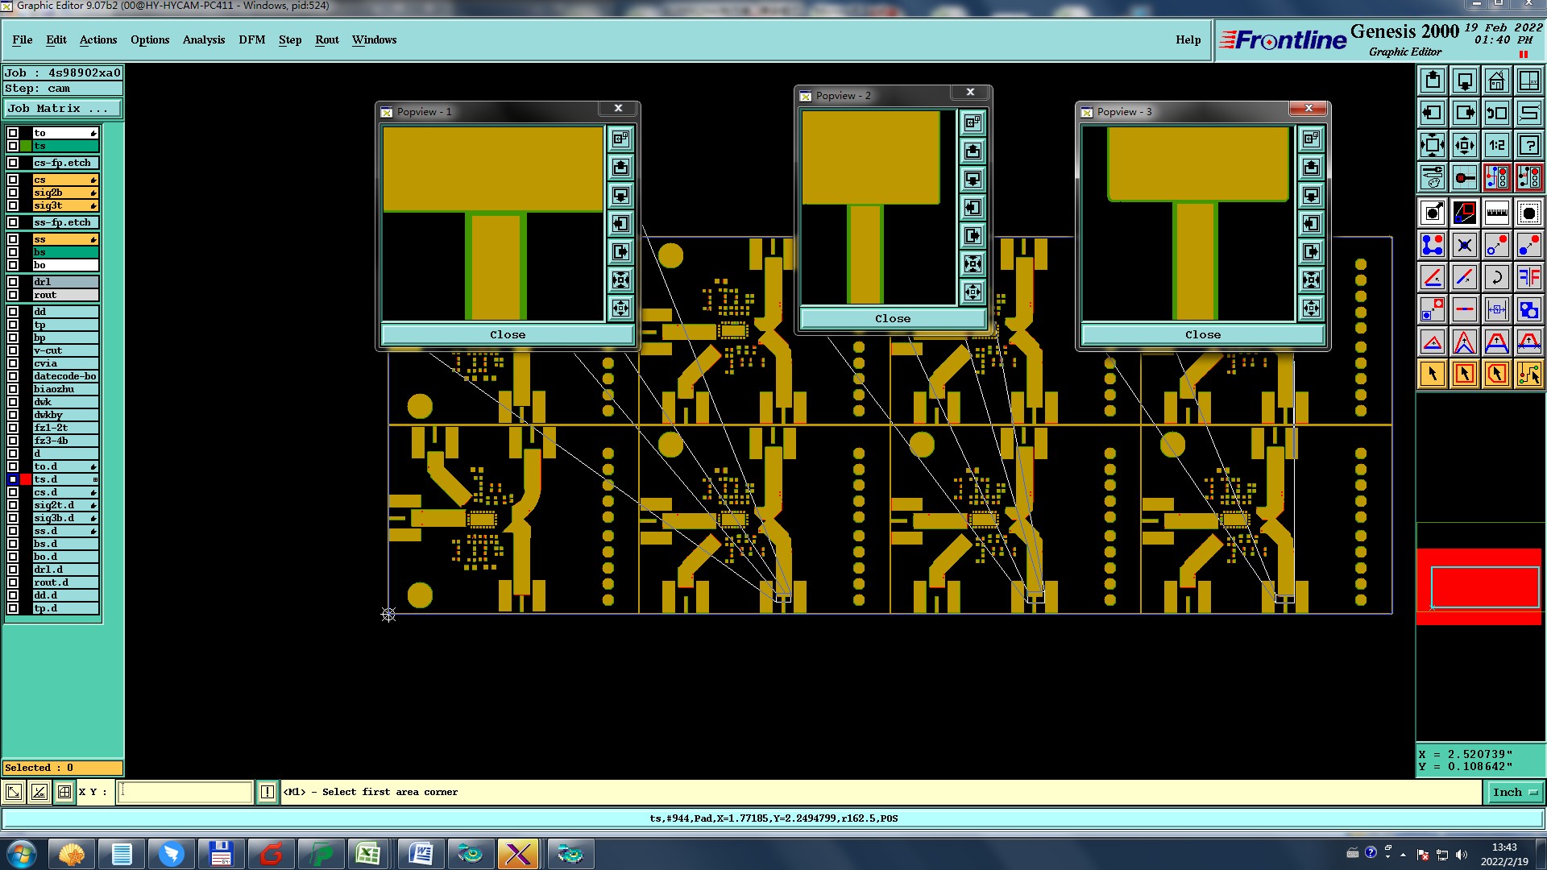Screen dimensions: 1547x870
Task: Open the Job Matrix selector
Action: tap(63, 108)
